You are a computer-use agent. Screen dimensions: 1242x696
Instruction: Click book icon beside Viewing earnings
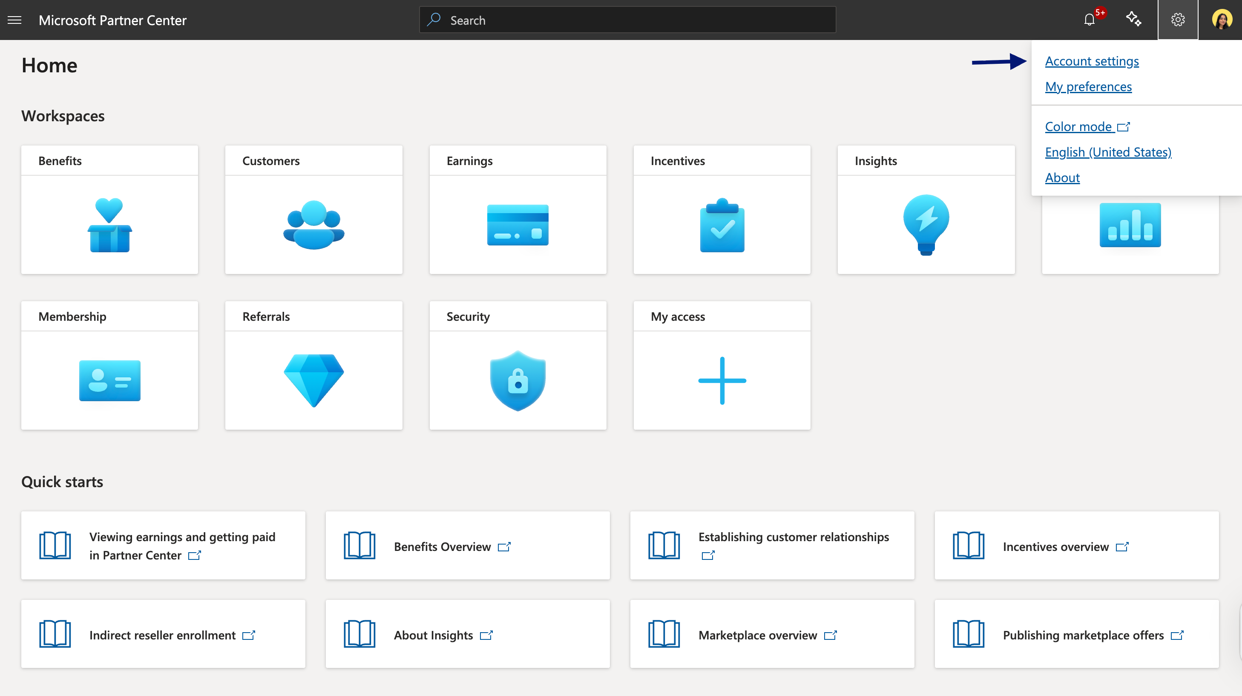tap(55, 545)
